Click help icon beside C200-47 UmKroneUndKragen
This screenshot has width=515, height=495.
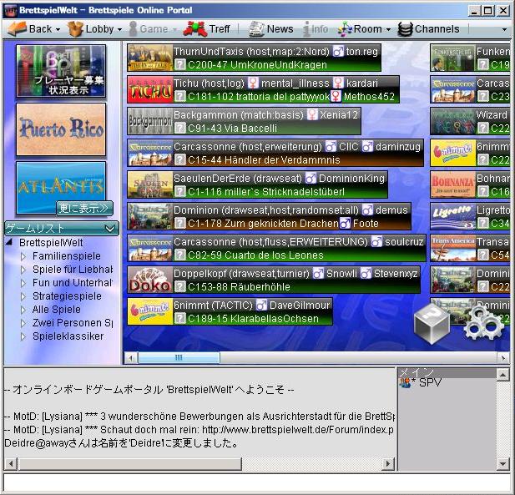pos(179,64)
